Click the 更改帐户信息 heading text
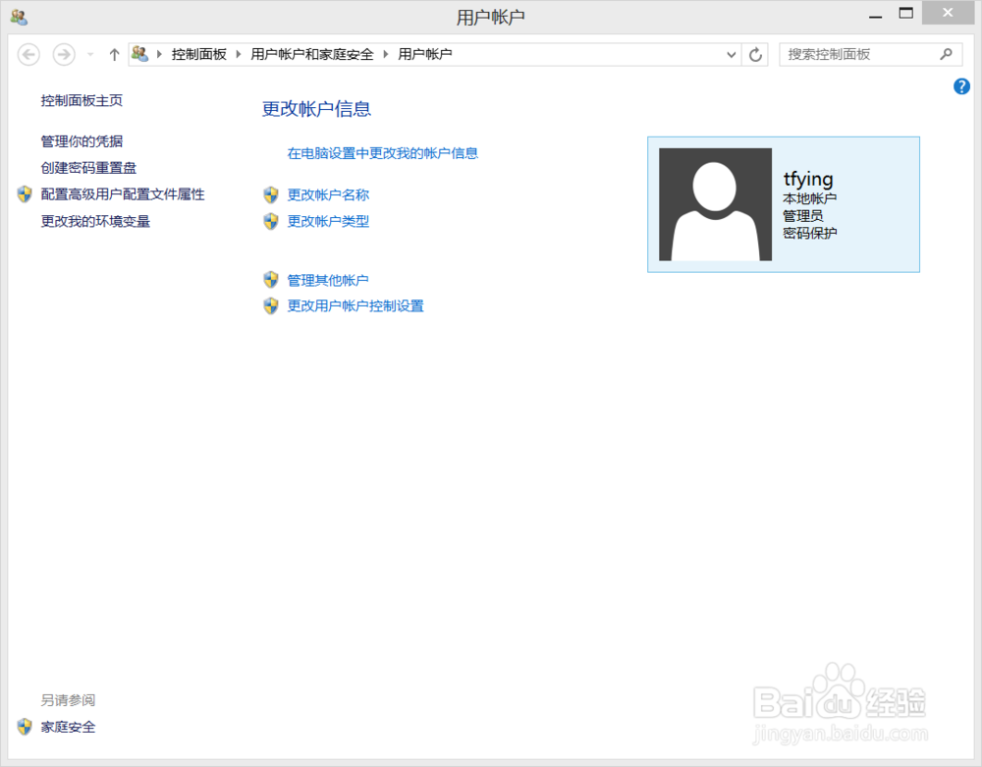This screenshot has width=982, height=767. pos(316,109)
